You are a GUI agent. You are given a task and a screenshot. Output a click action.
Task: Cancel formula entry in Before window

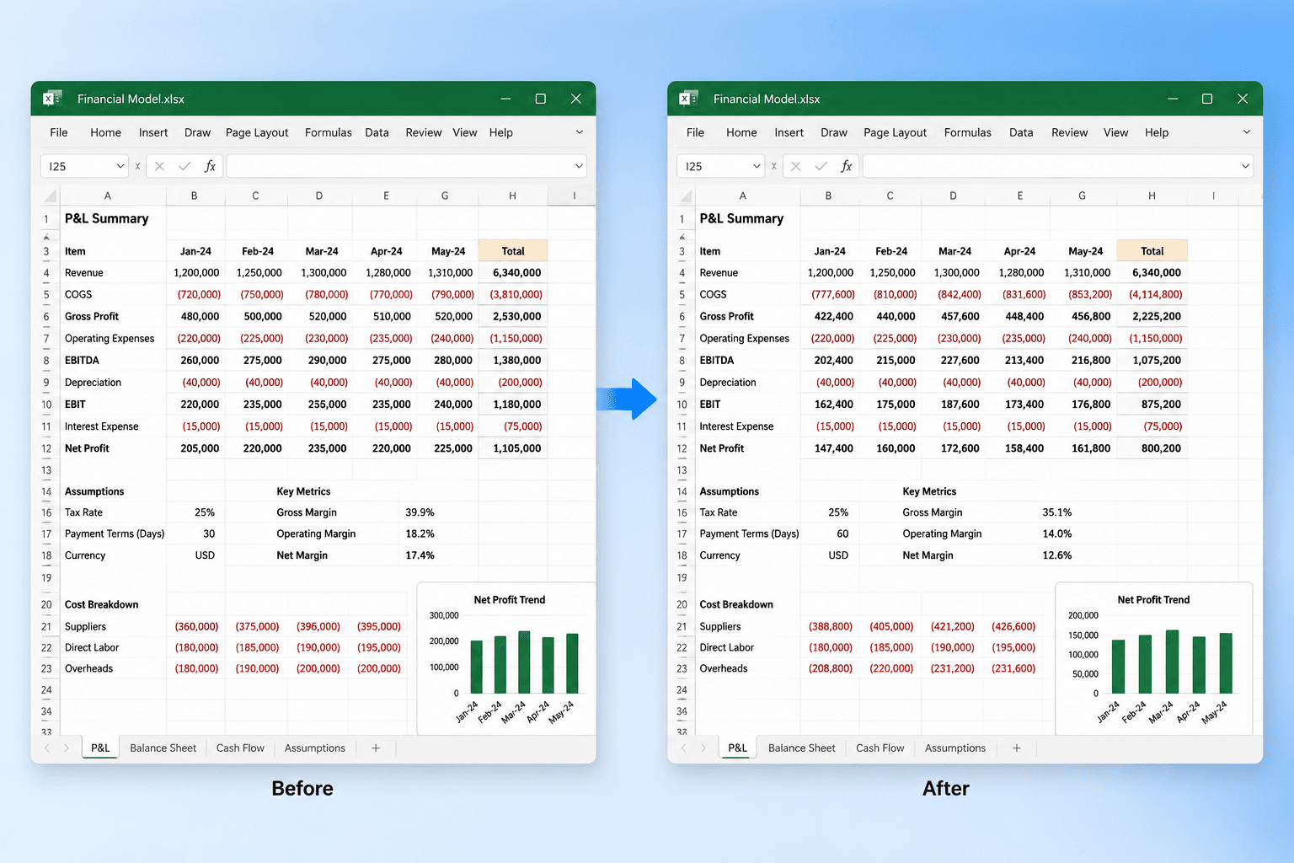click(160, 166)
